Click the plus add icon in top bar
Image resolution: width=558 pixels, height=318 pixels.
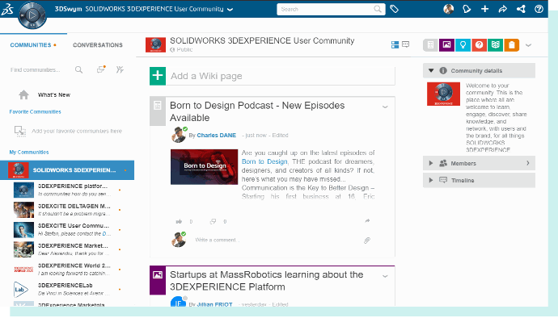[484, 9]
